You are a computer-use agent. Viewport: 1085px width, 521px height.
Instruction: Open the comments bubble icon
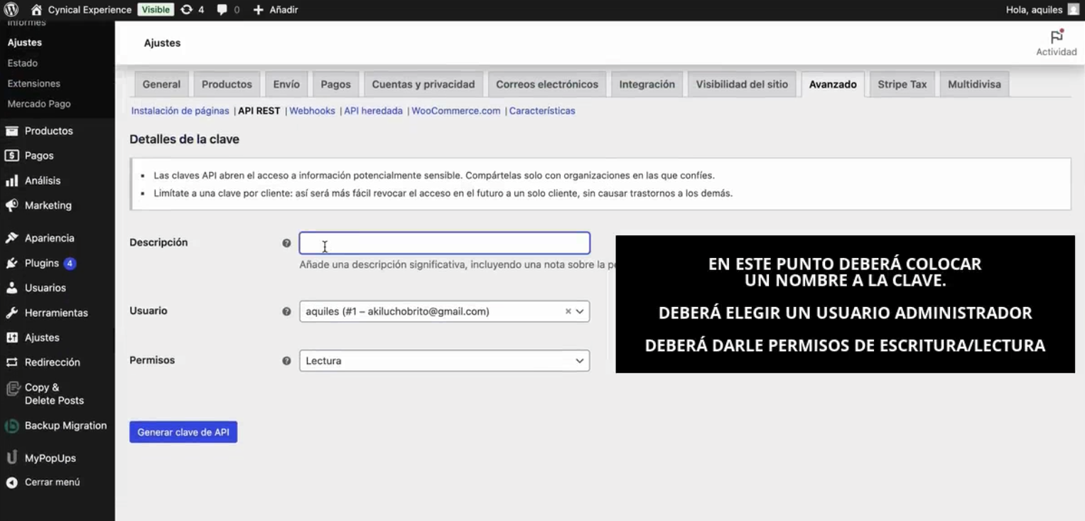pos(222,10)
